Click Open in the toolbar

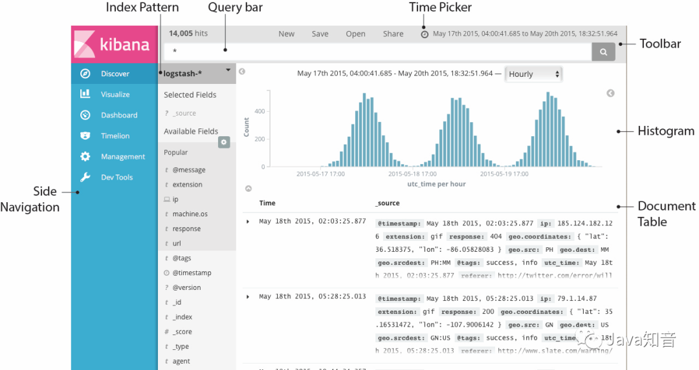click(x=355, y=34)
